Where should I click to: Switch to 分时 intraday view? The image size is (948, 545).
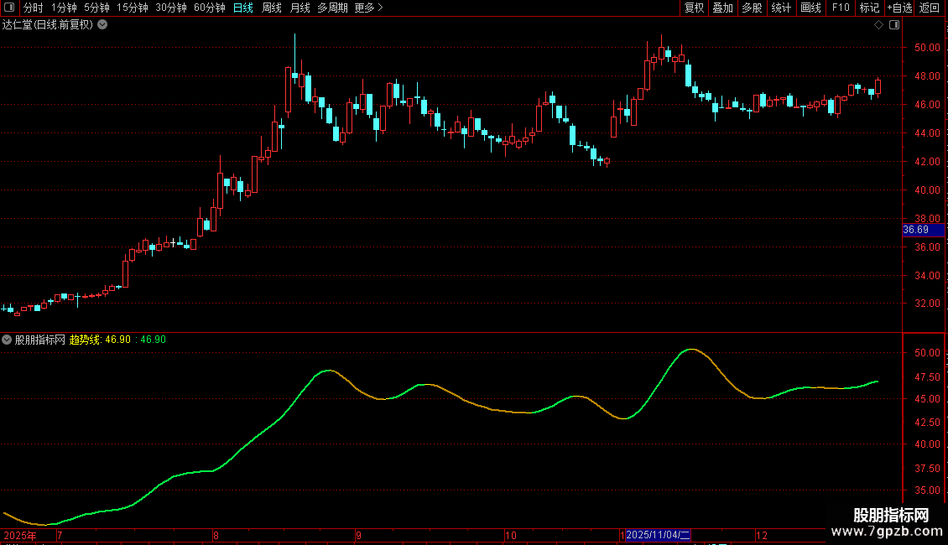click(34, 8)
